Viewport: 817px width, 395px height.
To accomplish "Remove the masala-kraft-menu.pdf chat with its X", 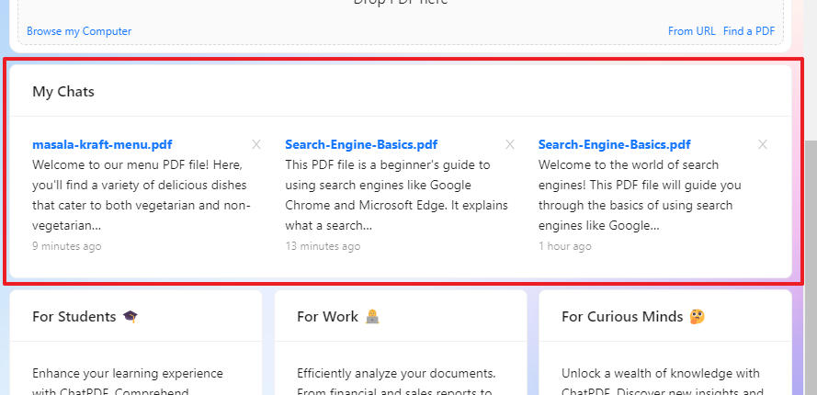I will point(256,144).
